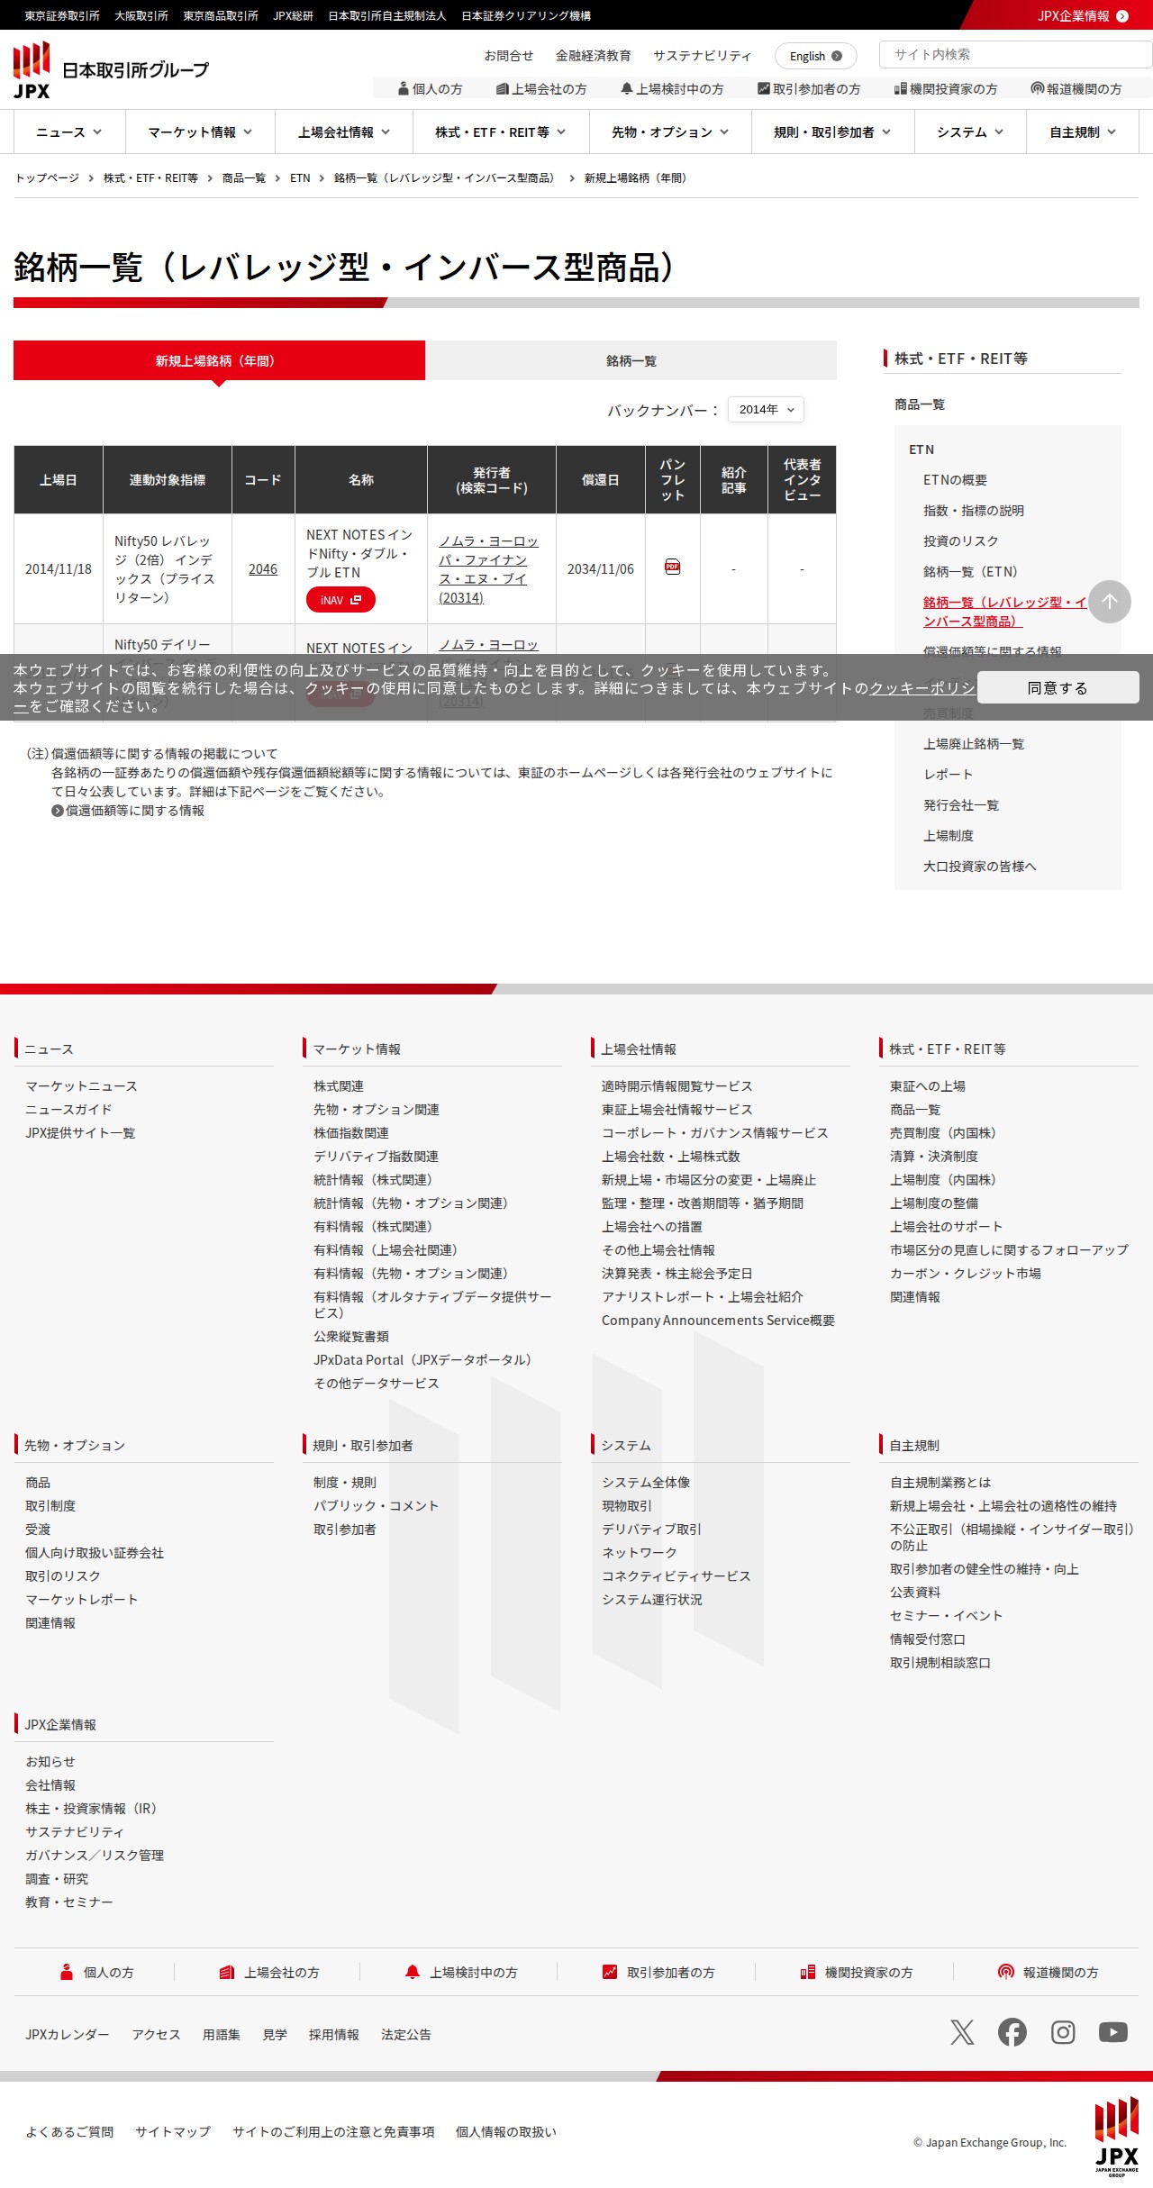Click the bell icon beside header 上場検討中の方
The height and width of the screenshot is (2188, 1153).
(627, 88)
